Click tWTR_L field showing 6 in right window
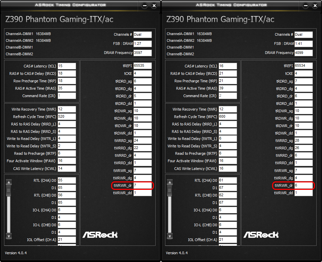 228,139
